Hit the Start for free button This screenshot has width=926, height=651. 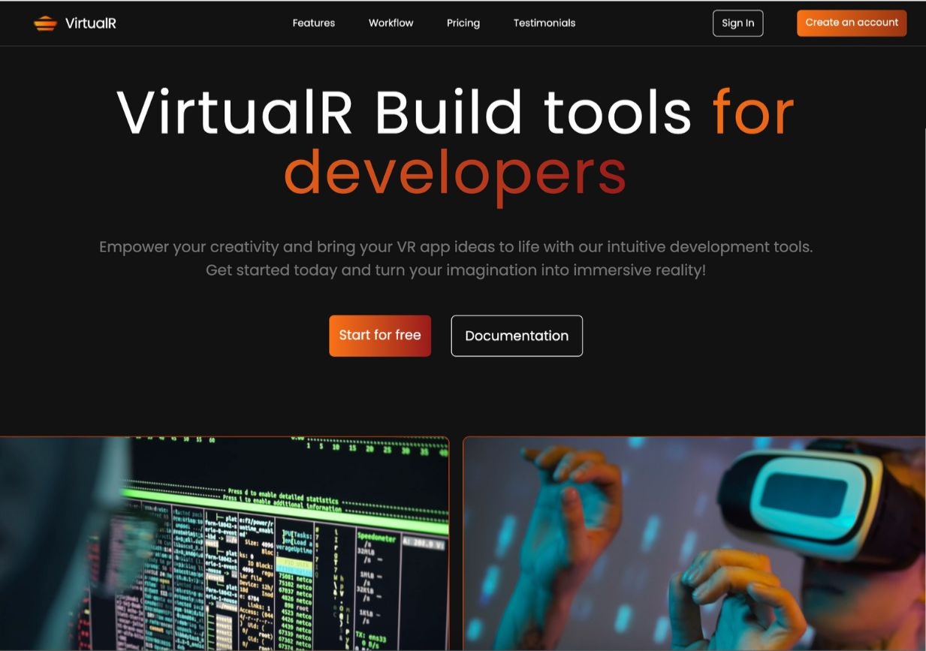tap(379, 336)
